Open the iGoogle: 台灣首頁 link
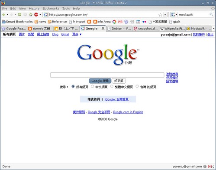Image resolution: width=216 pixels, height=170 pixels. pos(116,99)
